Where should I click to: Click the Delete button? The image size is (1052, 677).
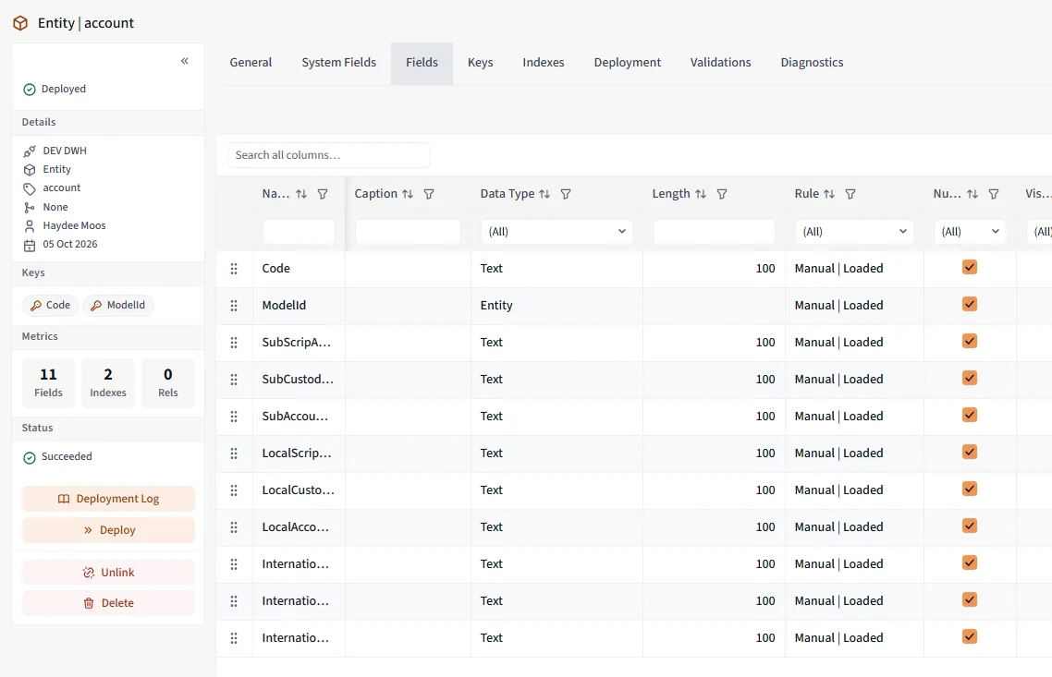tap(109, 603)
